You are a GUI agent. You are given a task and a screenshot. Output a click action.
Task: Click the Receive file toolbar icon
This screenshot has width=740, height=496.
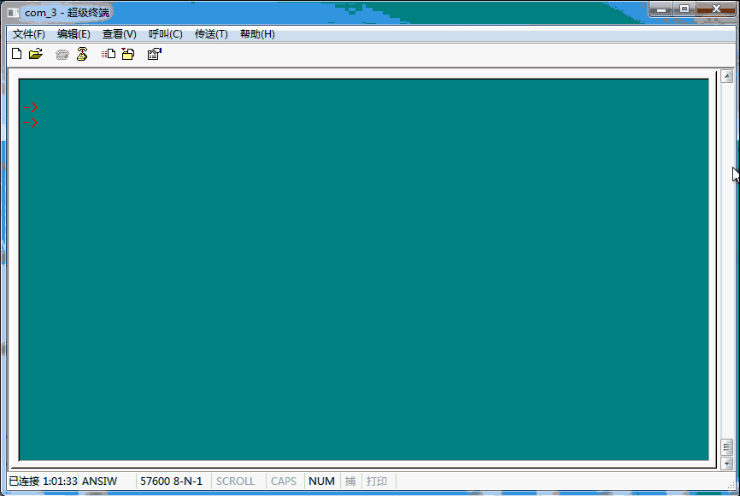[x=128, y=54]
